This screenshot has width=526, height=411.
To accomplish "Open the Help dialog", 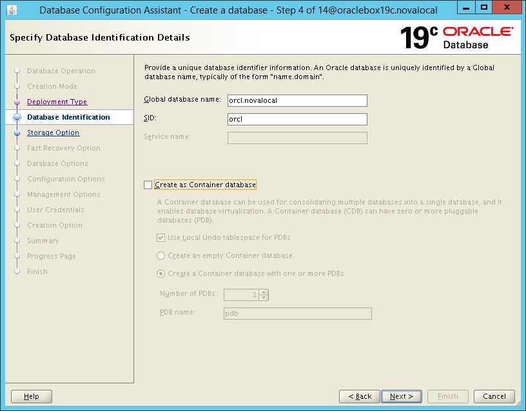I will [x=31, y=396].
